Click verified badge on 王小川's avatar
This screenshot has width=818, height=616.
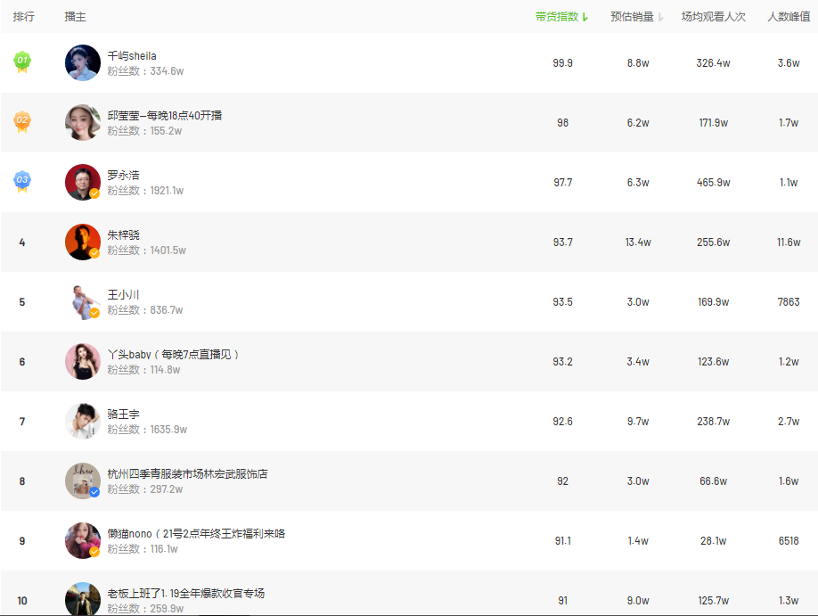94,313
